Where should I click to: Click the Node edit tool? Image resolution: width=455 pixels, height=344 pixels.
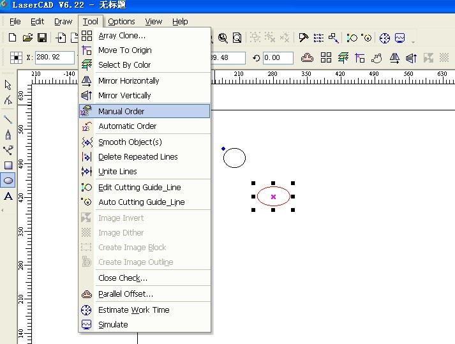(8, 101)
